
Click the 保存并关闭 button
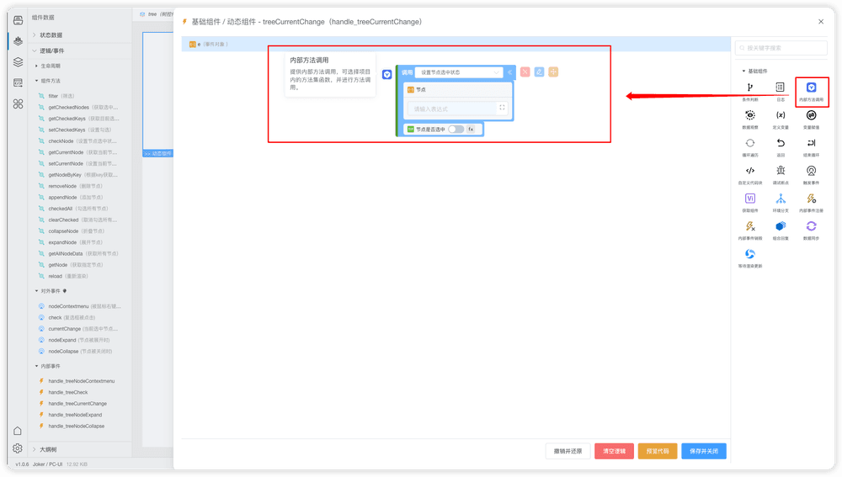click(x=703, y=451)
